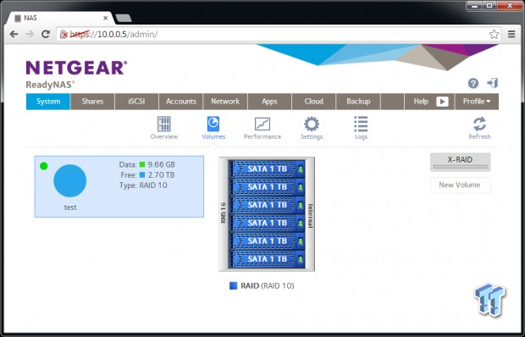Screen dimensions: 525x337
Task: Click the 'RN516' enclosure label
Action: pos(224,213)
